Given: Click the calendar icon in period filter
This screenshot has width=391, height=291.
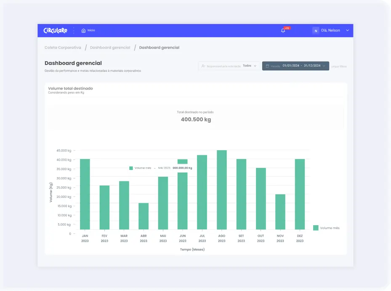Looking at the screenshot, I should pos(267,66).
